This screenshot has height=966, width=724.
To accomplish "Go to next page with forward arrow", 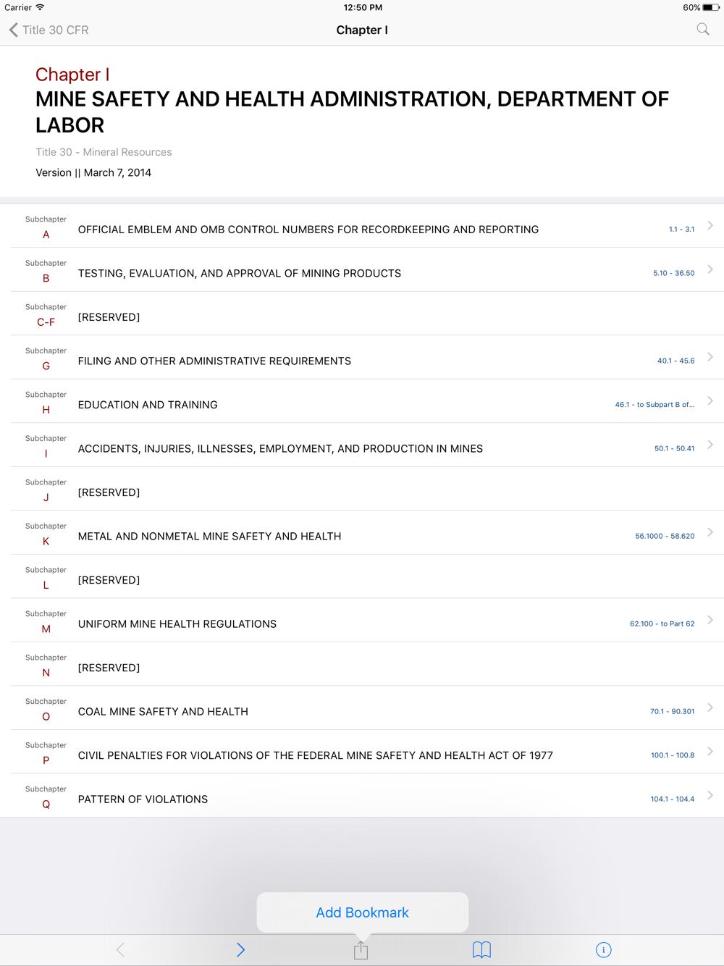I will coord(240,949).
